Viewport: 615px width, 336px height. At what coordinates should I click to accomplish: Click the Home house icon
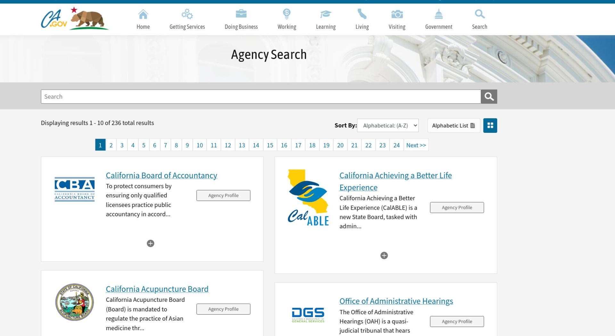click(x=143, y=14)
